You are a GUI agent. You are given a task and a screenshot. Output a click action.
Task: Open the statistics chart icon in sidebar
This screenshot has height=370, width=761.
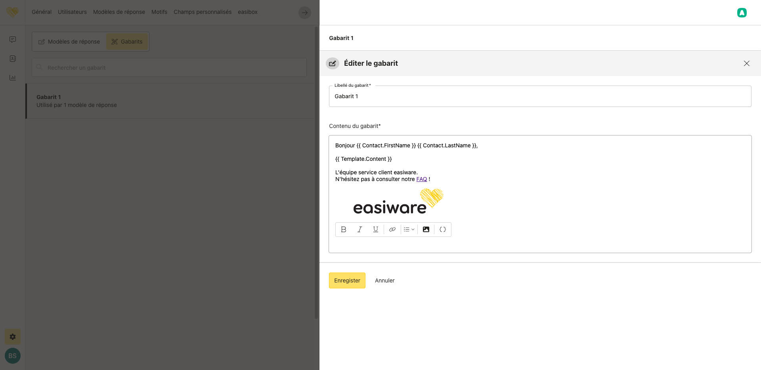[x=13, y=78]
